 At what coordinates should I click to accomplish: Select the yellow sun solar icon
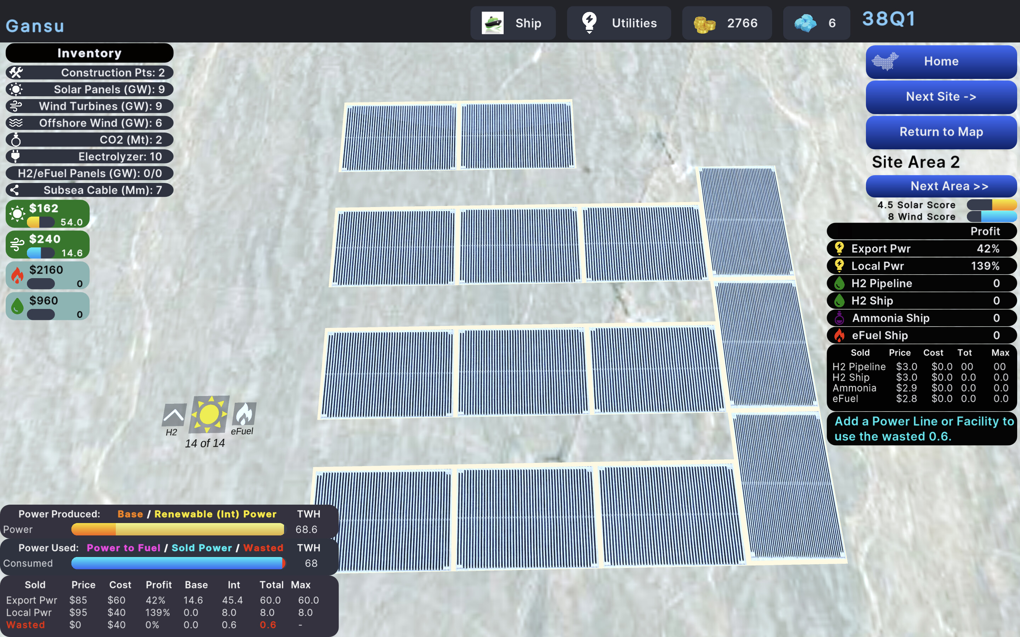(209, 414)
